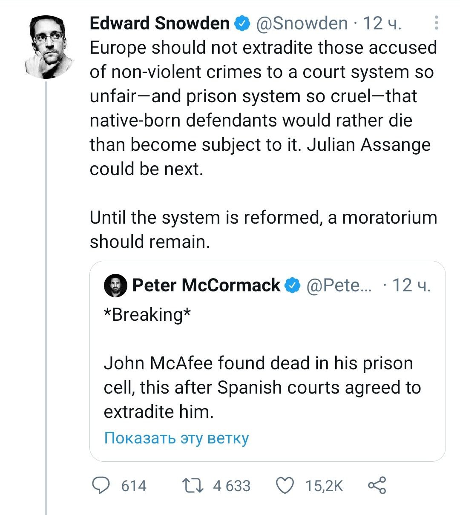This screenshot has width=460, height=515.
Task: Open the truncated @Pete... handle
Action: 339,285
